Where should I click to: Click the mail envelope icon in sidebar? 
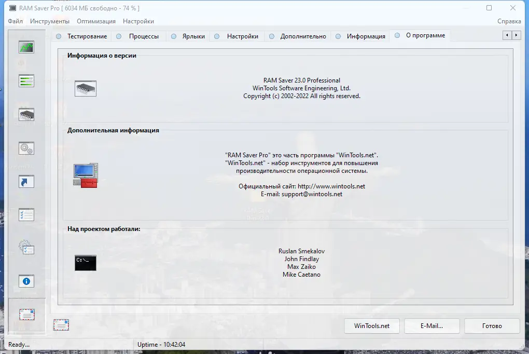pyautogui.click(x=26, y=315)
